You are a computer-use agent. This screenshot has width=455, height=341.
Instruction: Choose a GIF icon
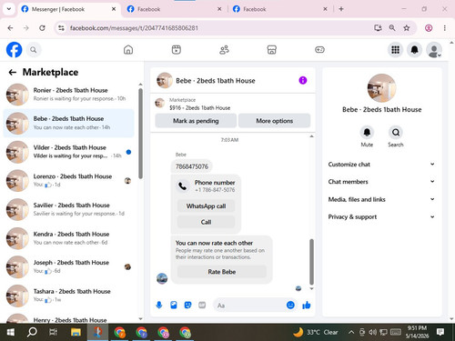click(x=202, y=305)
